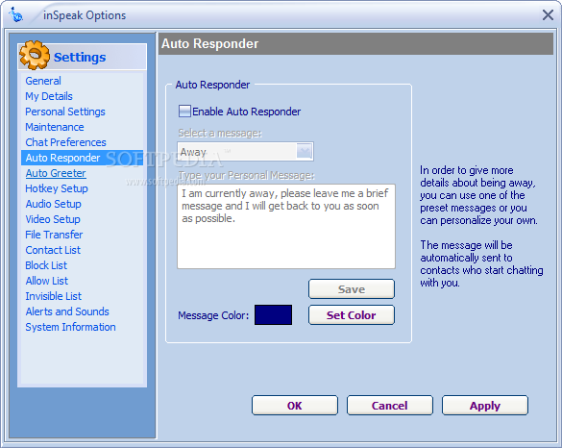Enable the Auto Responder checkbox
The height and width of the screenshot is (448, 562).
pyautogui.click(x=184, y=112)
